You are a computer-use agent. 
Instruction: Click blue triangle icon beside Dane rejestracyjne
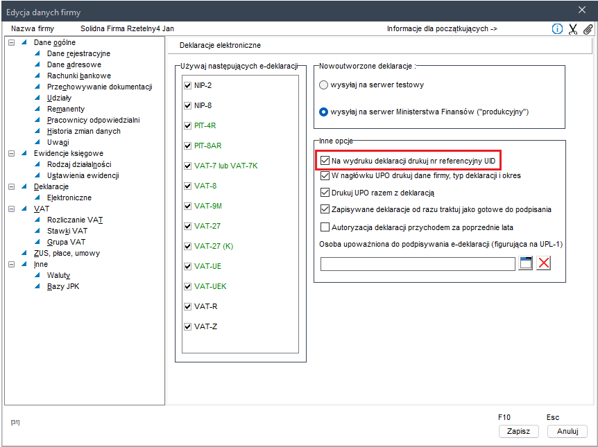pyautogui.click(x=37, y=53)
